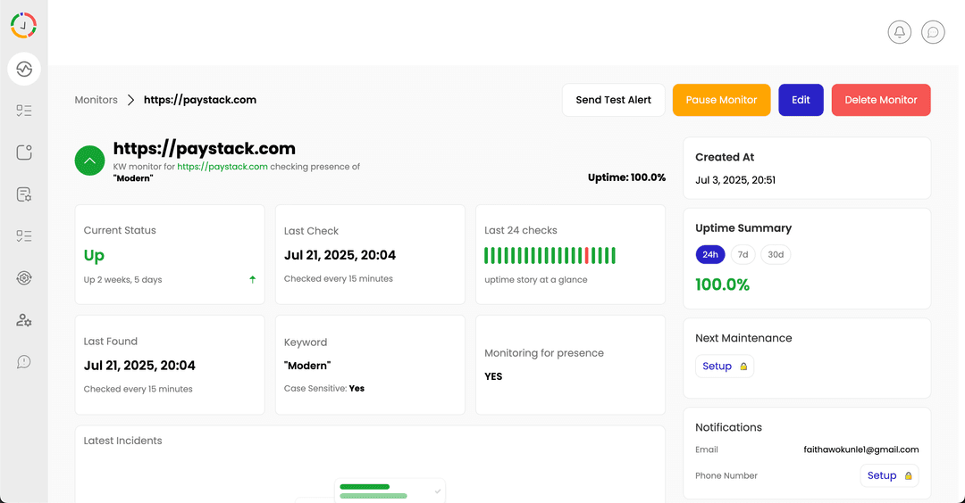Image resolution: width=965 pixels, height=503 pixels.
Task: Click the Latest Incidents heading
Action: (123, 441)
